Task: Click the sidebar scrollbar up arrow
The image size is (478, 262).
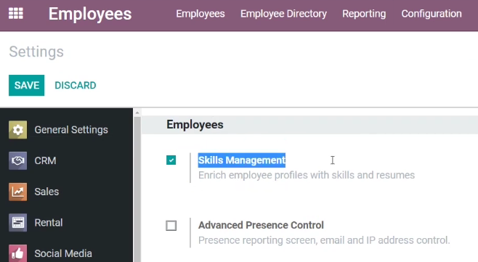Action: [137, 112]
